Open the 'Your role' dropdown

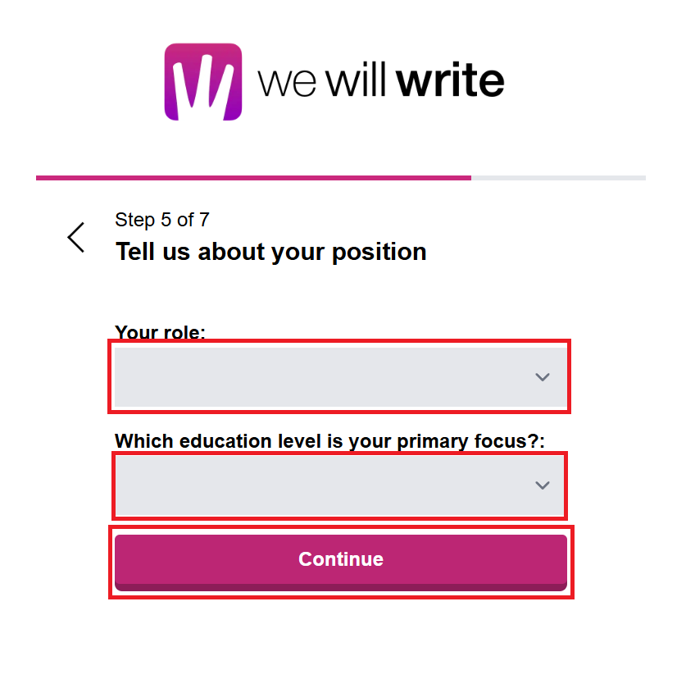pos(328,377)
